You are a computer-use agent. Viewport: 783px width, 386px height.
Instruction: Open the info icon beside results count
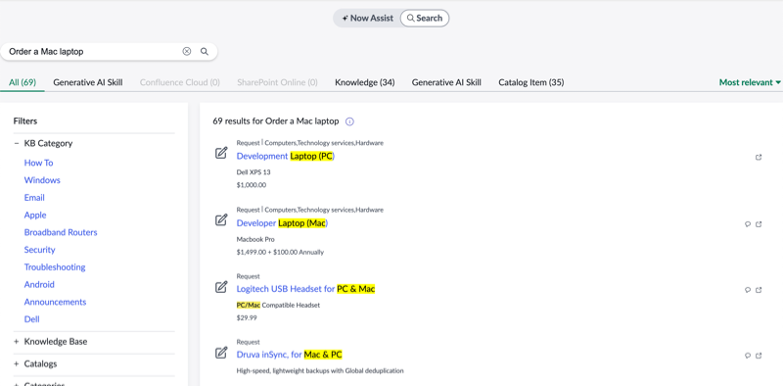349,121
